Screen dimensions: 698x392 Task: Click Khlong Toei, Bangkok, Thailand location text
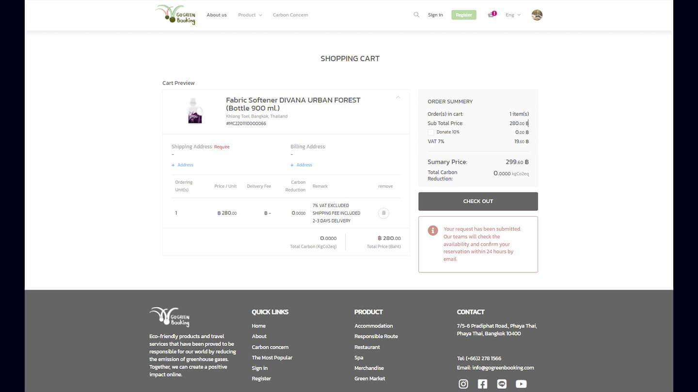coord(256,117)
